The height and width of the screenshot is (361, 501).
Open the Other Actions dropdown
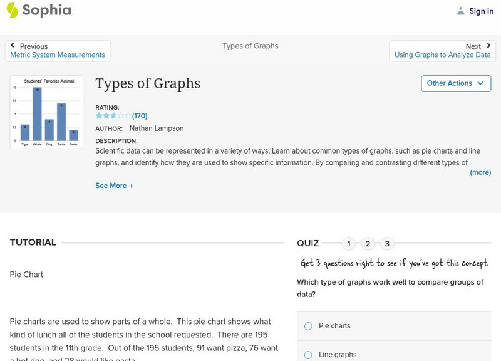455,83
